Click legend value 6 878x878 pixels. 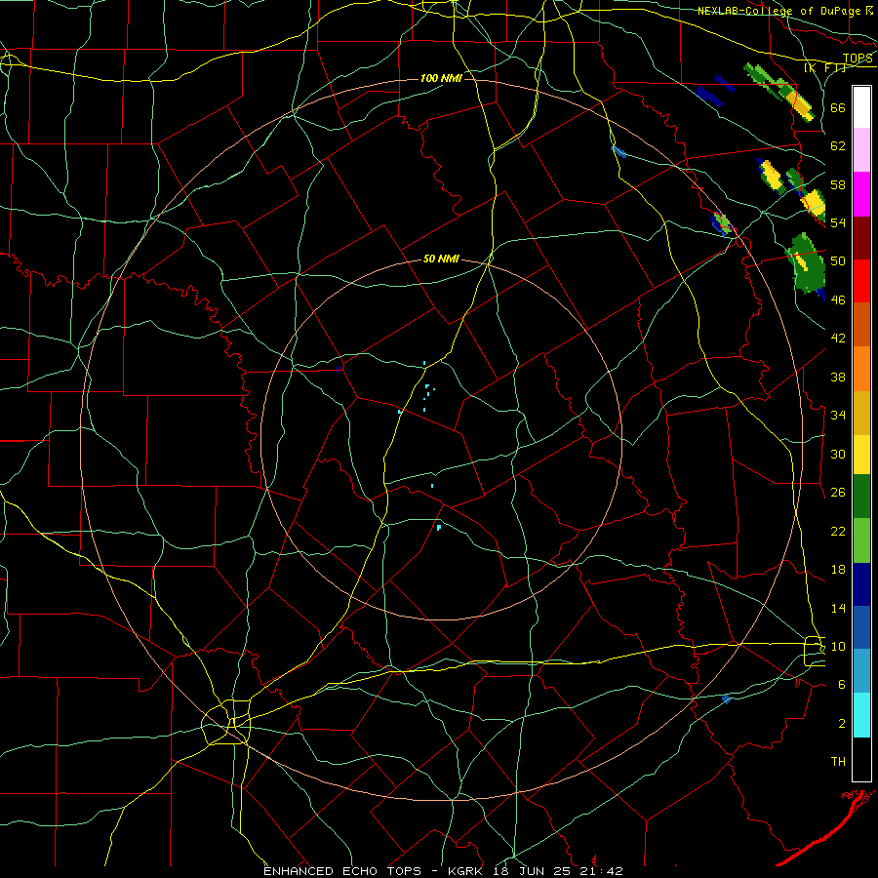[x=842, y=685]
